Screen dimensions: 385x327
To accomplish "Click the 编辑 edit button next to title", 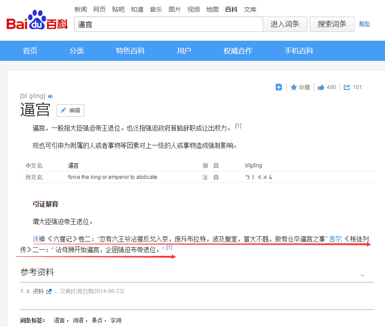I will [70, 110].
